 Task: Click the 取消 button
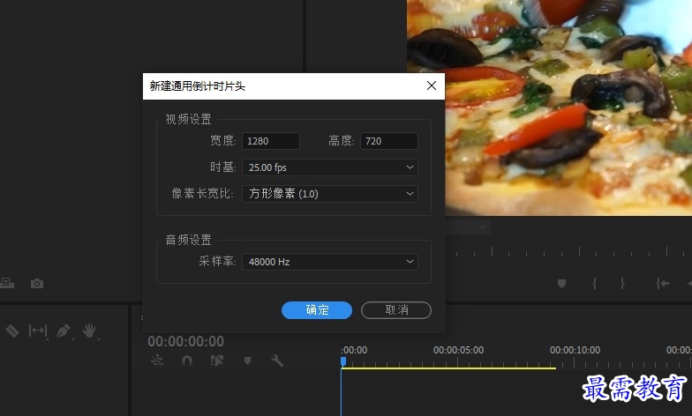pyautogui.click(x=396, y=310)
